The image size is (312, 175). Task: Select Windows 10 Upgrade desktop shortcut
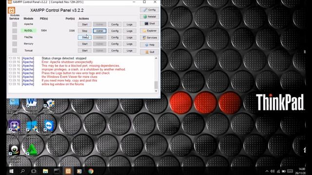point(32,129)
